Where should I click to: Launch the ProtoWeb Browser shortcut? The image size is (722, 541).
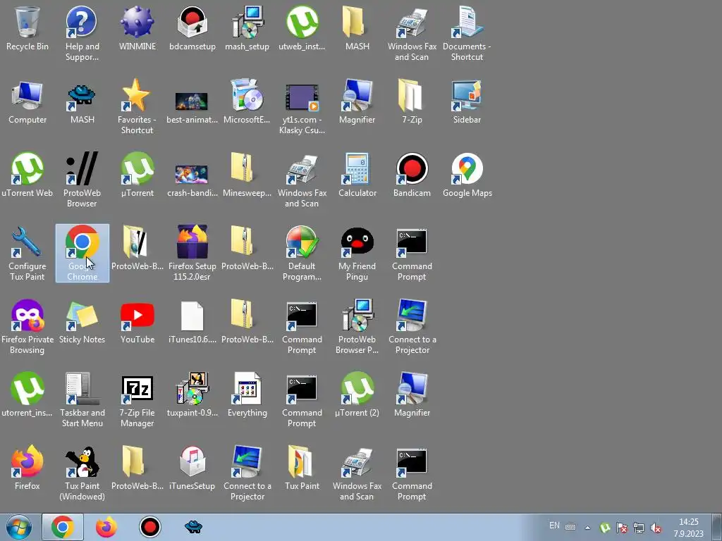click(x=82, y=180)
